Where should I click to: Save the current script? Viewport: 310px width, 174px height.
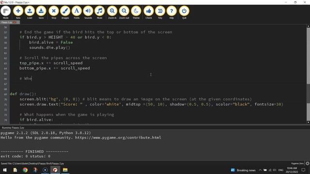[x=41, y=13]
